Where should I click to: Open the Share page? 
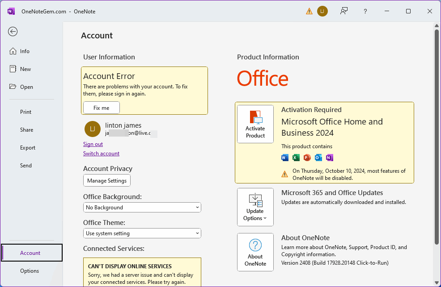[31, 130]
